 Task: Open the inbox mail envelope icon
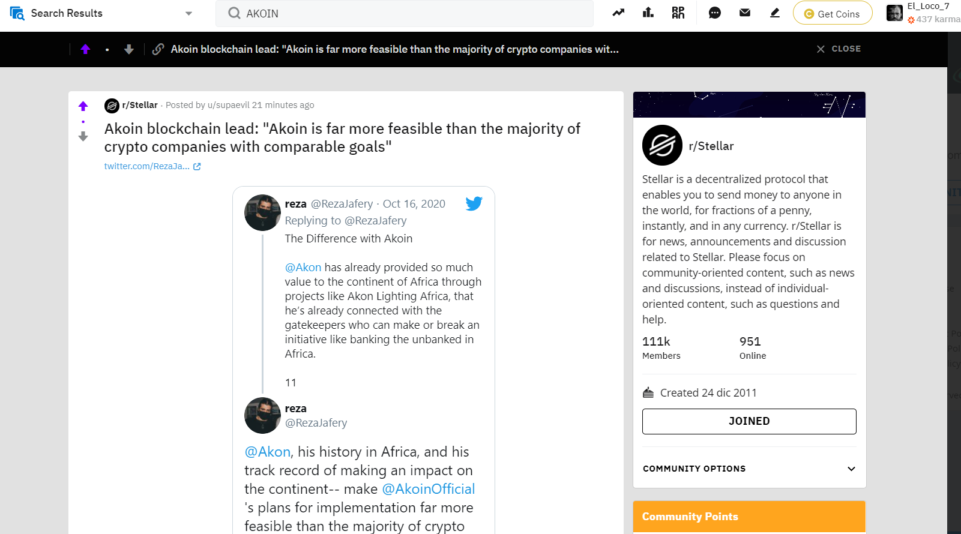(745, 13)
